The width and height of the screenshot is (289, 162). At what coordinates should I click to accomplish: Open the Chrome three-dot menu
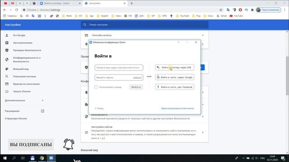pyautogui.click(x=285, y=10)
